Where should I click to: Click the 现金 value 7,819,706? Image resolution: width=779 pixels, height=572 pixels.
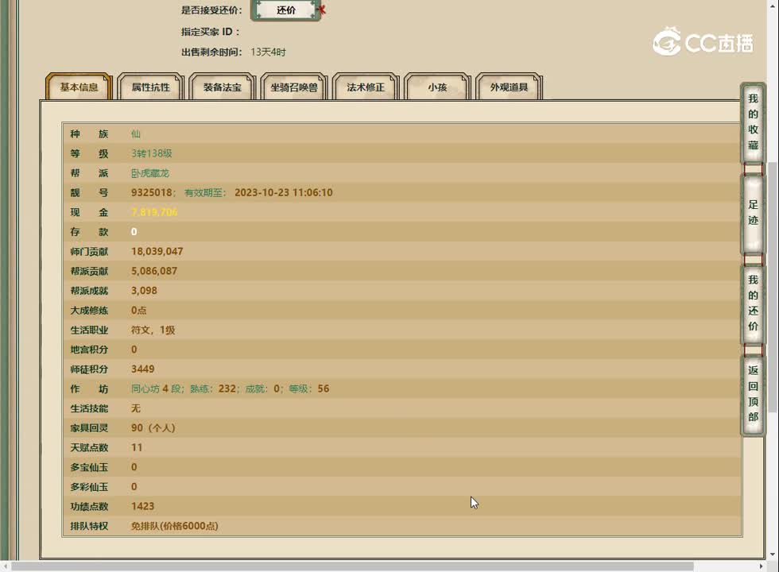[154, 212]
